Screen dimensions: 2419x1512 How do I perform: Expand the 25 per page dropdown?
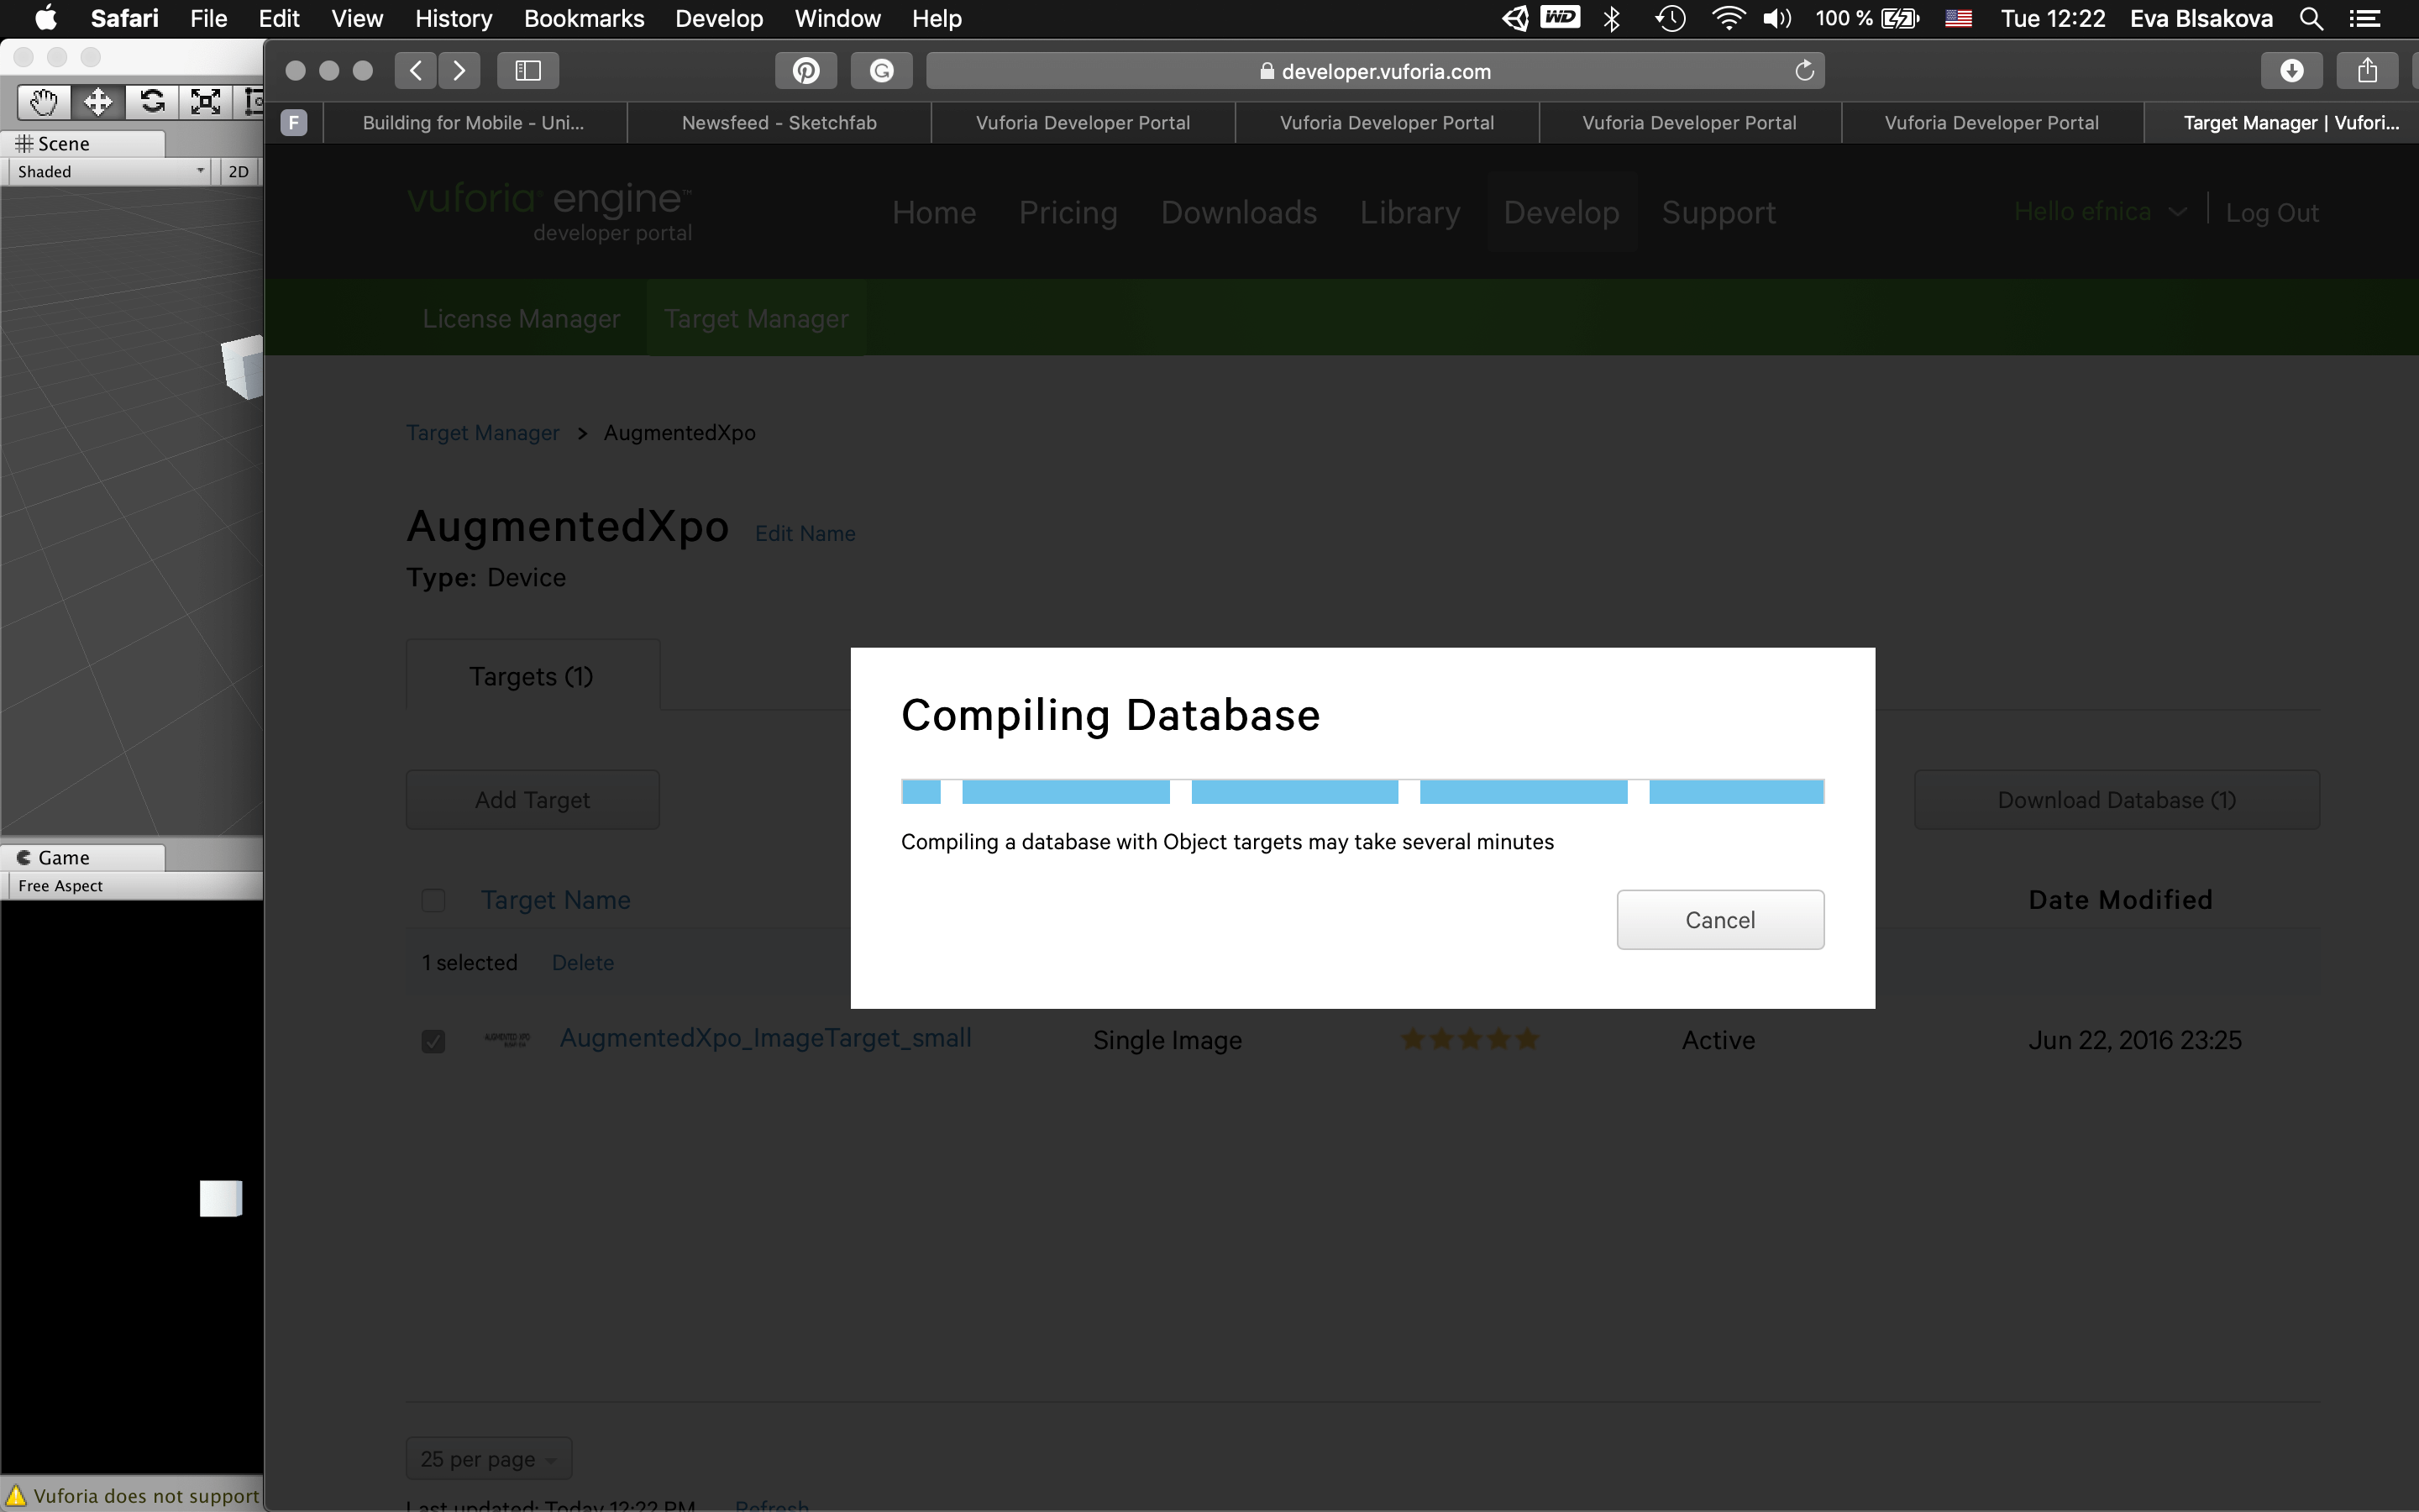click(x=488, y=1459)
